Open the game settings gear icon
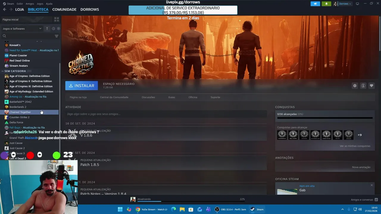Screen dimensions: 381x214 [355, 86]
